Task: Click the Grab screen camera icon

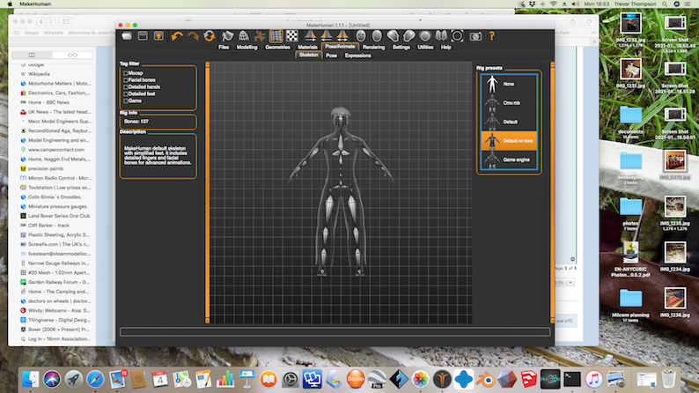Action: click(x=475, y=36)
